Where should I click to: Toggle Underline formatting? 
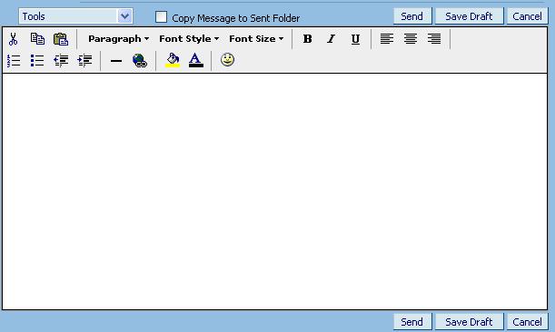(x=355, y=39)
